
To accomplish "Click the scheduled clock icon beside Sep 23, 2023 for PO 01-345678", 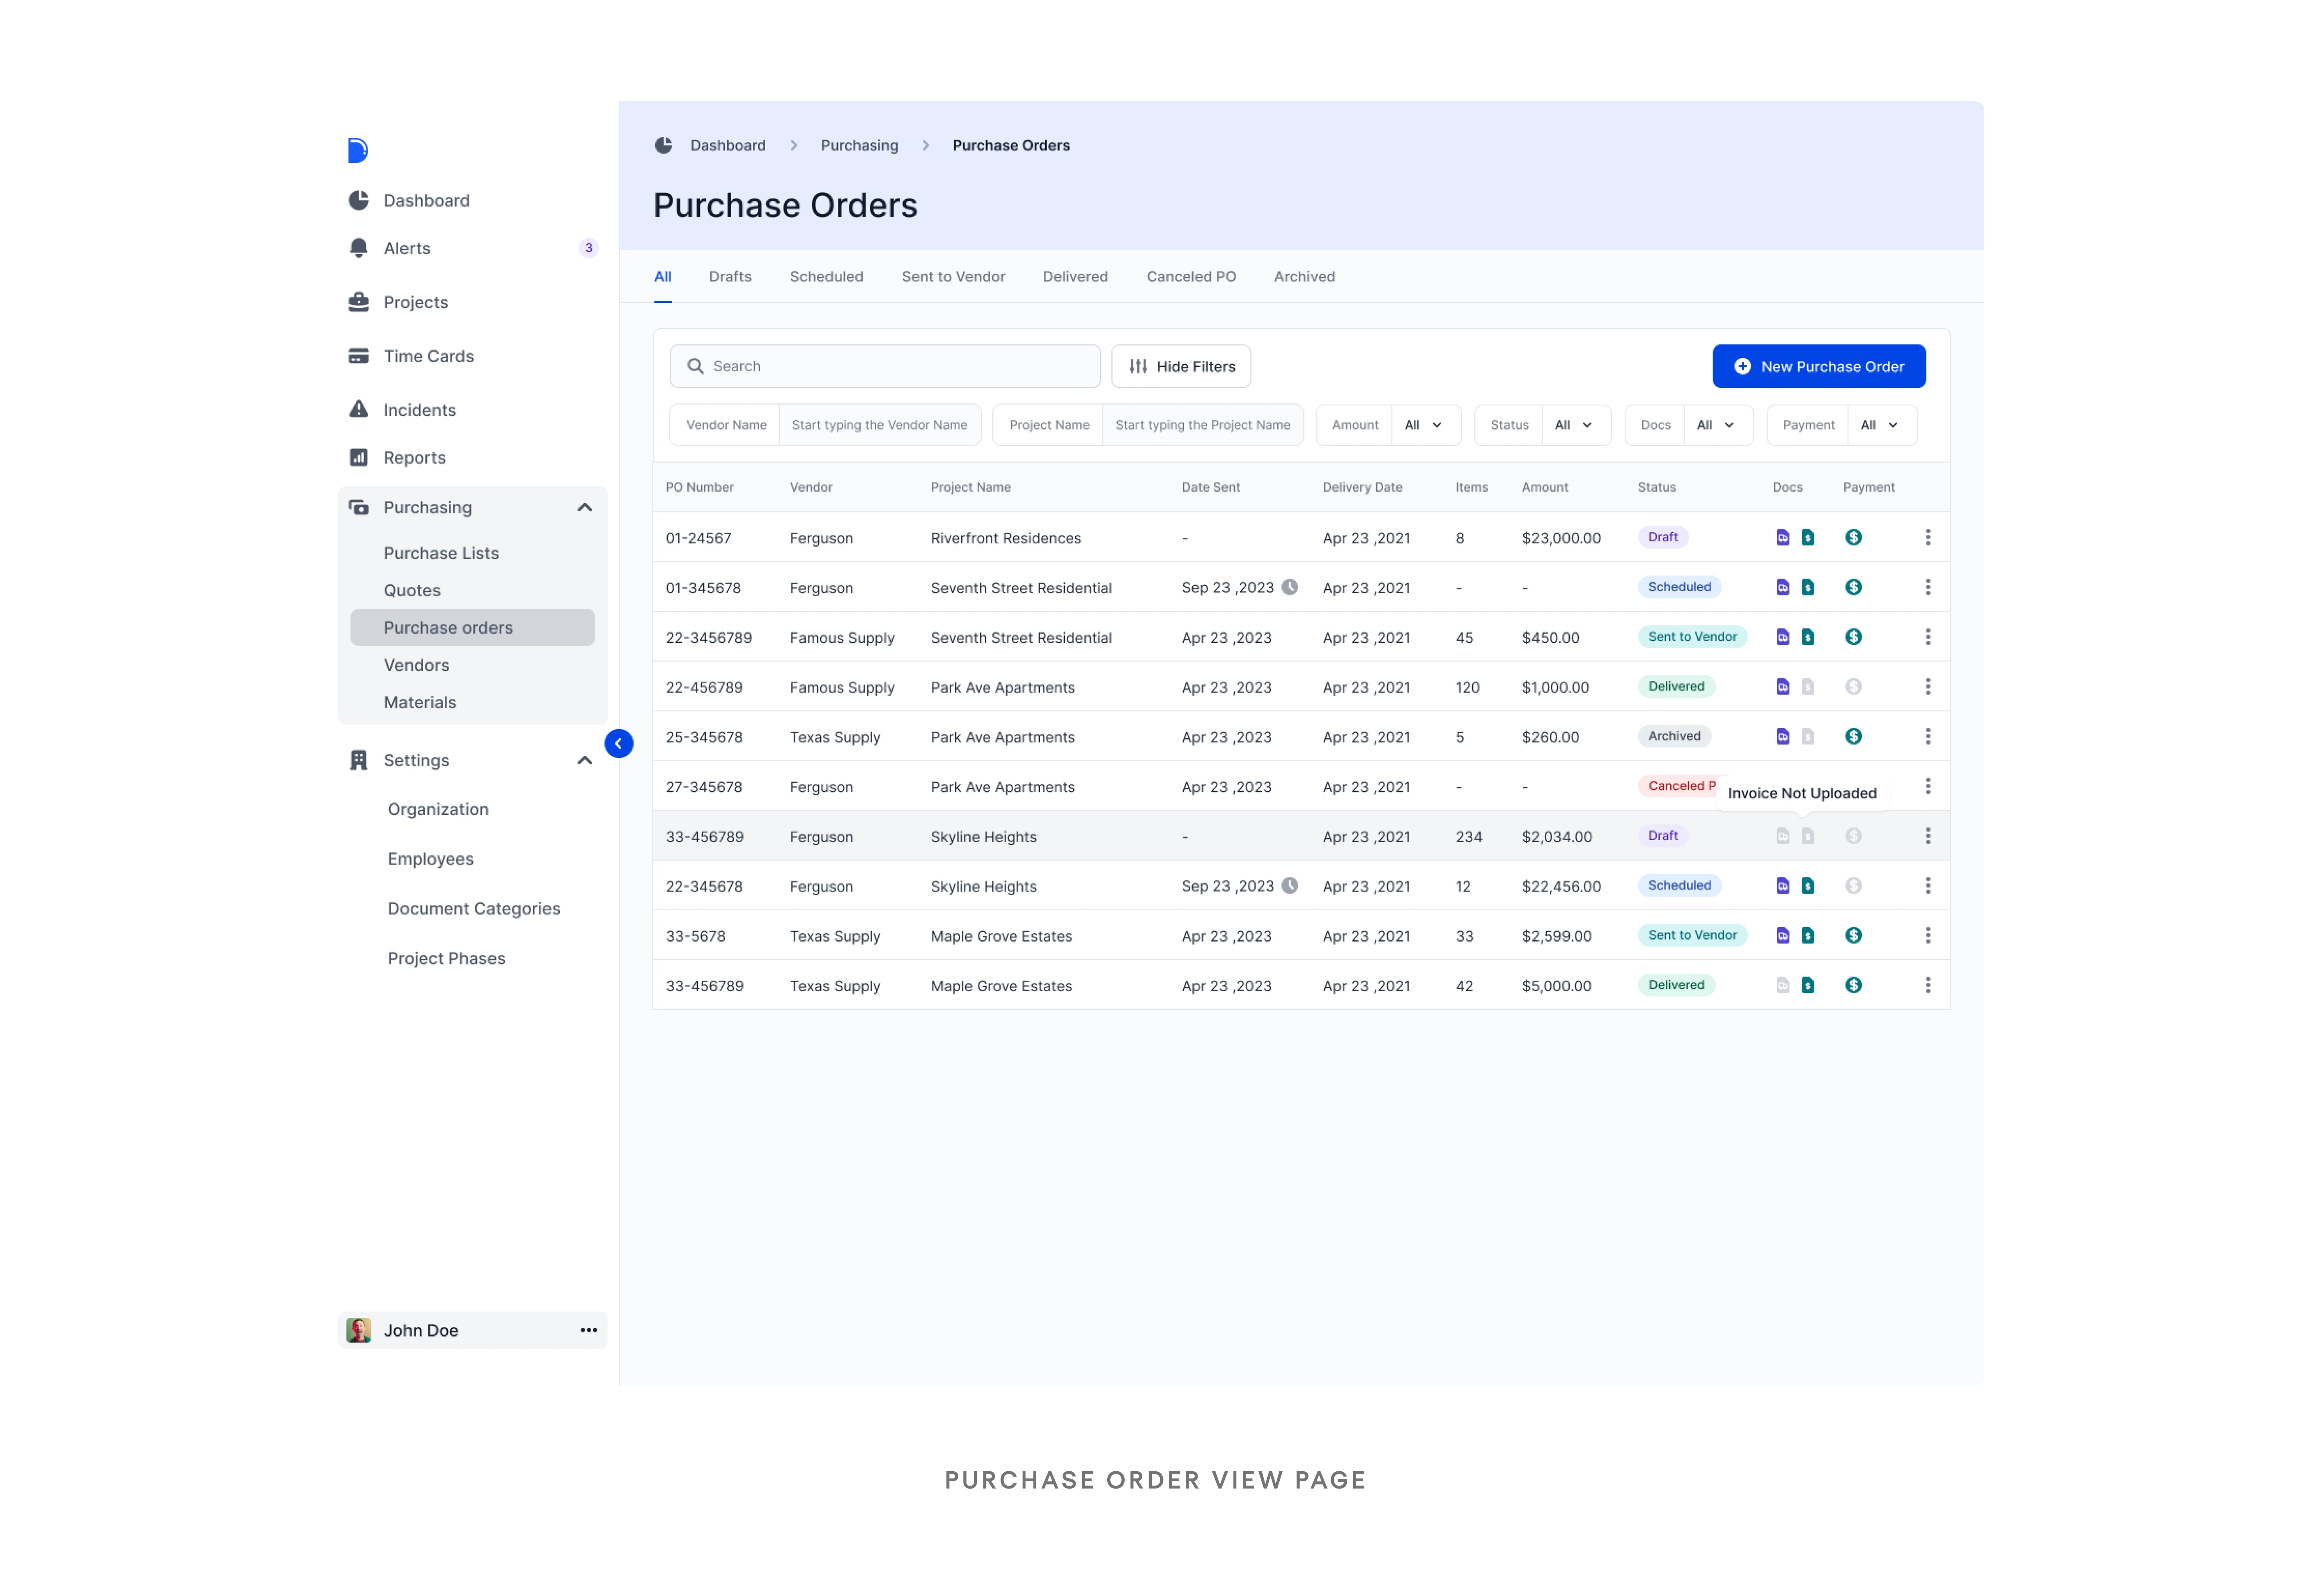I will point(1290,587).
